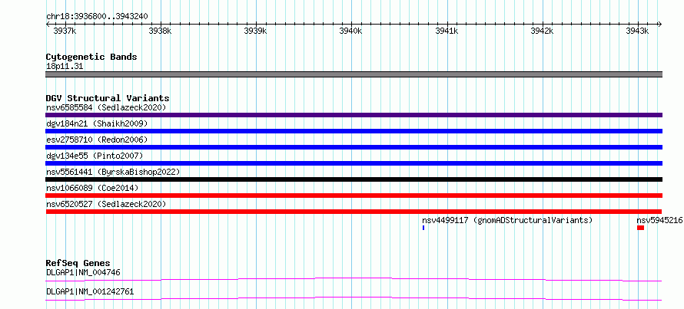684x309 pixels.
Task: Open the nsv6585584 (Sedlazeck2020) label
Action: (x=106, y=107)
